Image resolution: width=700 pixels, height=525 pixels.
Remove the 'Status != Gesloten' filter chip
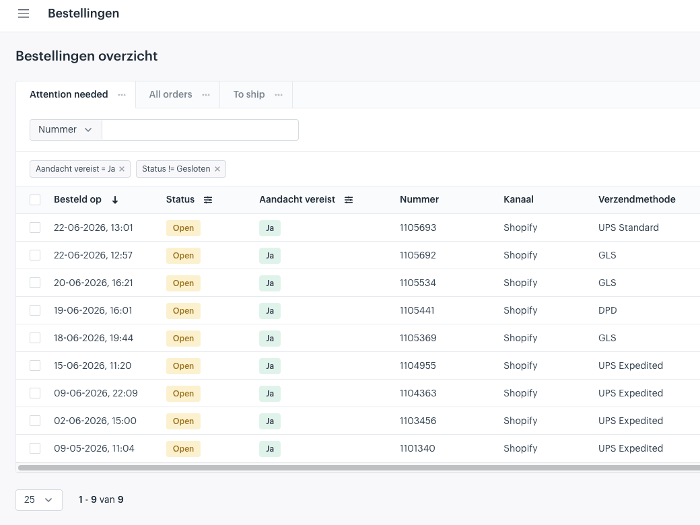click(x=217, y=169)
